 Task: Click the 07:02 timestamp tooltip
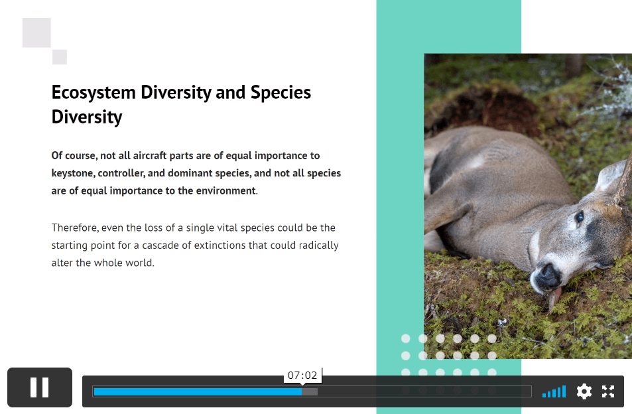(x=302, y=376)
